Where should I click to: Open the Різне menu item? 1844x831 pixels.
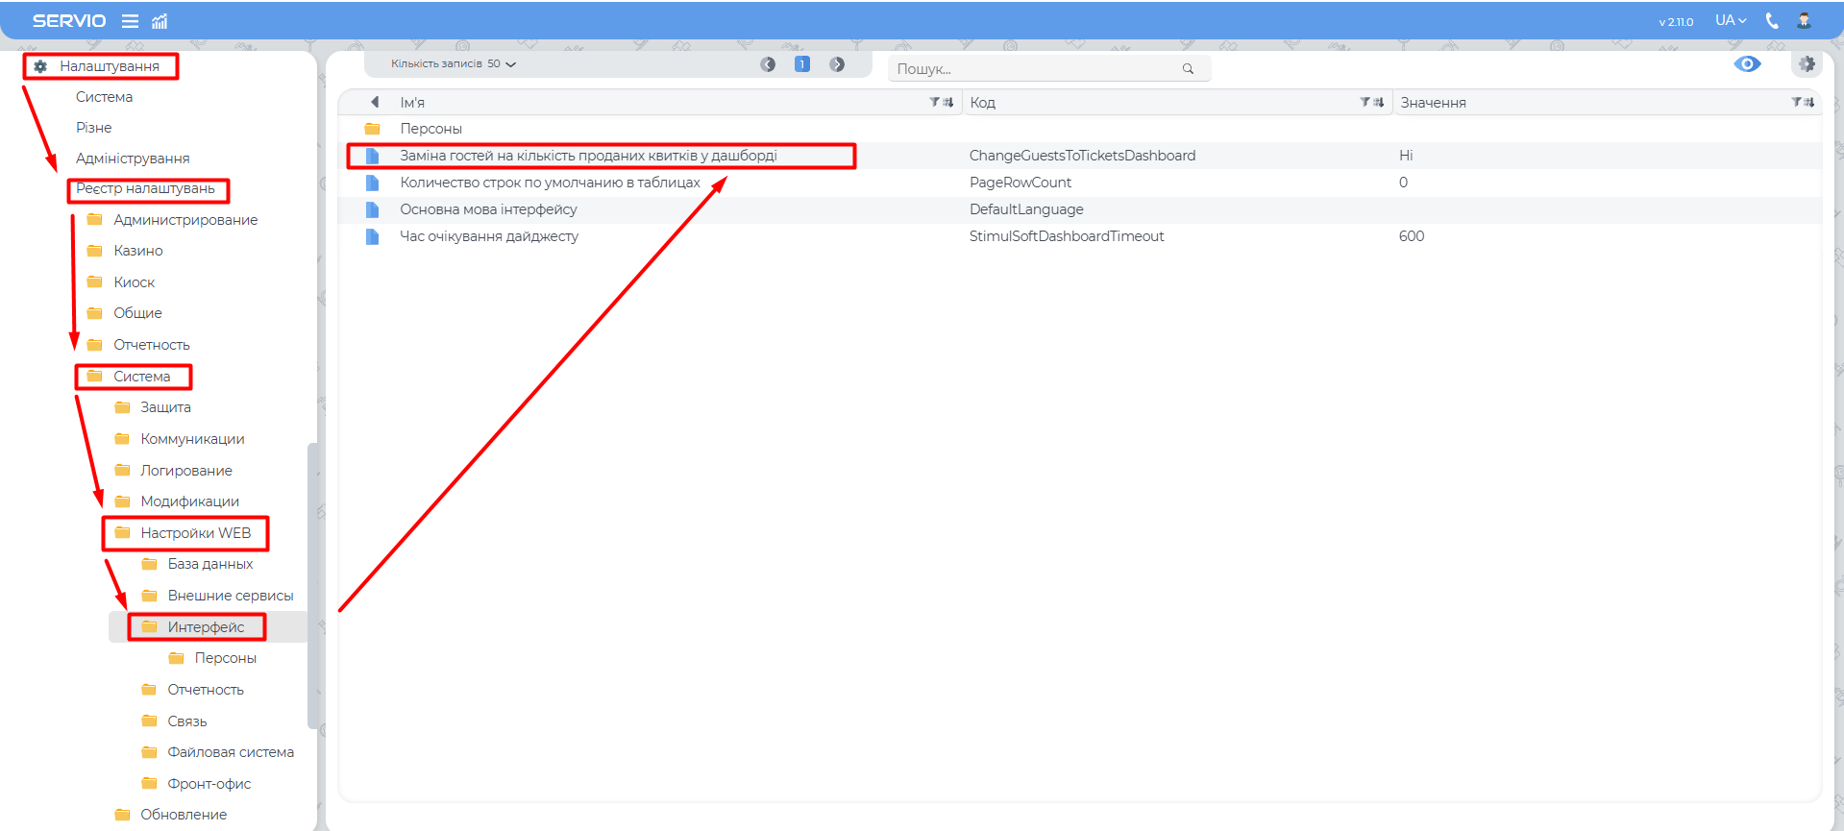94,128
